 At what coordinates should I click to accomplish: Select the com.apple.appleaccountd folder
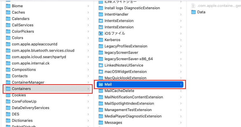(x=47, y=44)
